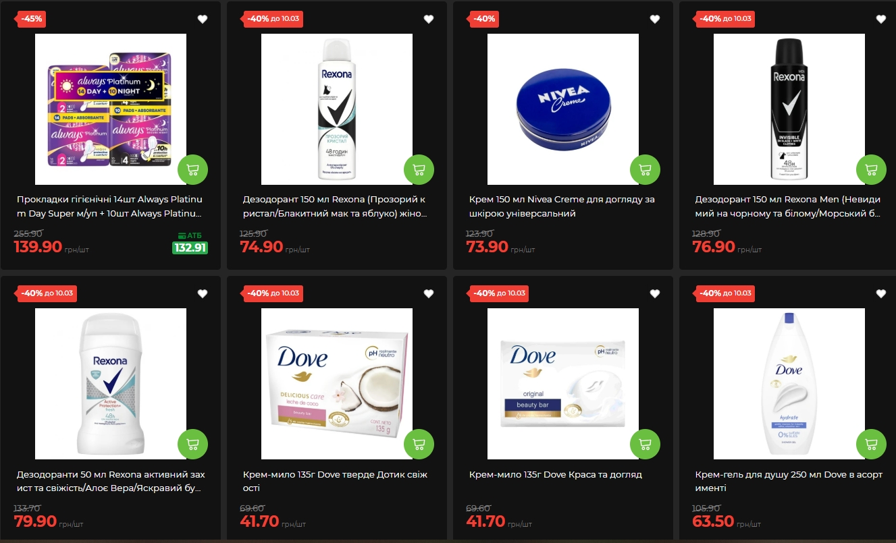
Task: Open Крем 150 мл Nivea Creme product link
Action: tap(562, 206)
